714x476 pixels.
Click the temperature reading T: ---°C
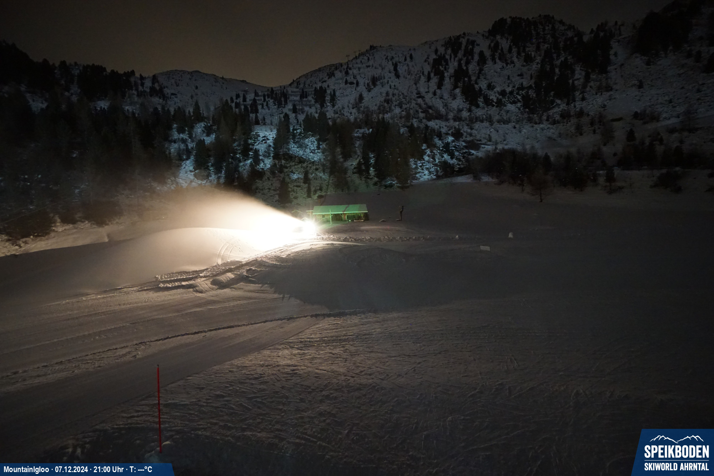[x=141, y=469]
